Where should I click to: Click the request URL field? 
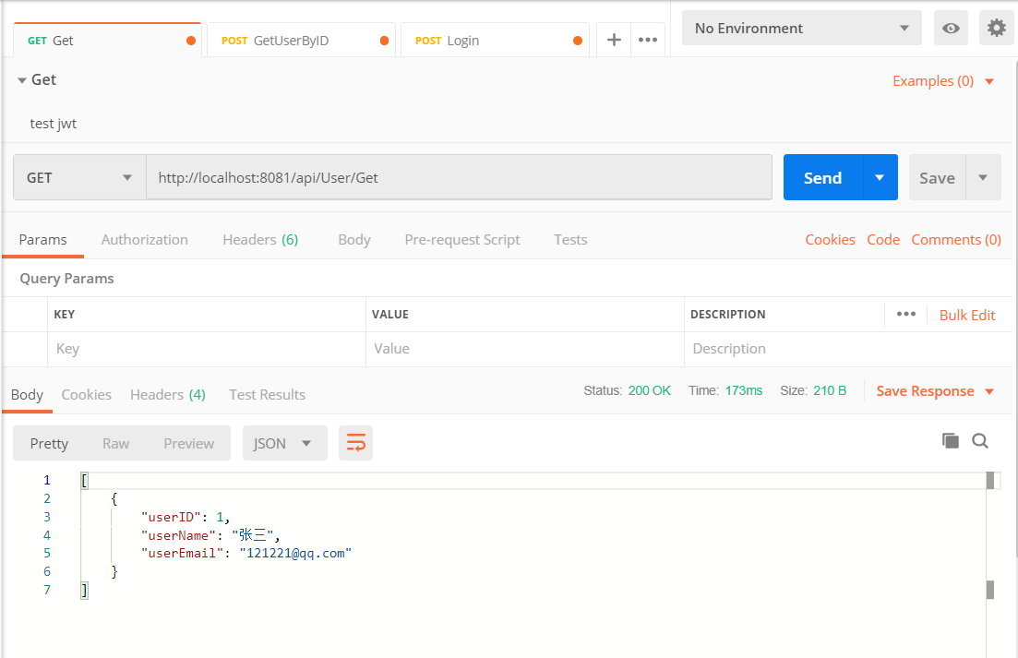pos(459,177)
